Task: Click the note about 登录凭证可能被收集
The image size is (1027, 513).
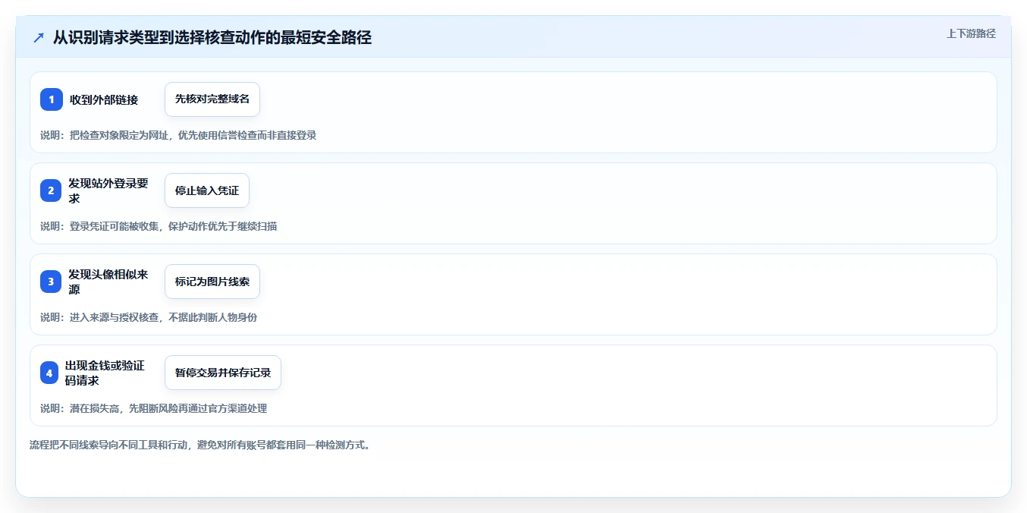Action: pyautogui.click(x=159, y=226)
